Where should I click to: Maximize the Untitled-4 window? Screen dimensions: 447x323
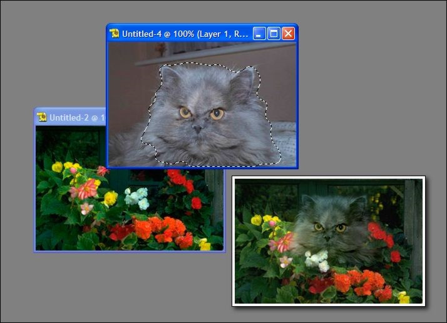(x=274, y=34)
